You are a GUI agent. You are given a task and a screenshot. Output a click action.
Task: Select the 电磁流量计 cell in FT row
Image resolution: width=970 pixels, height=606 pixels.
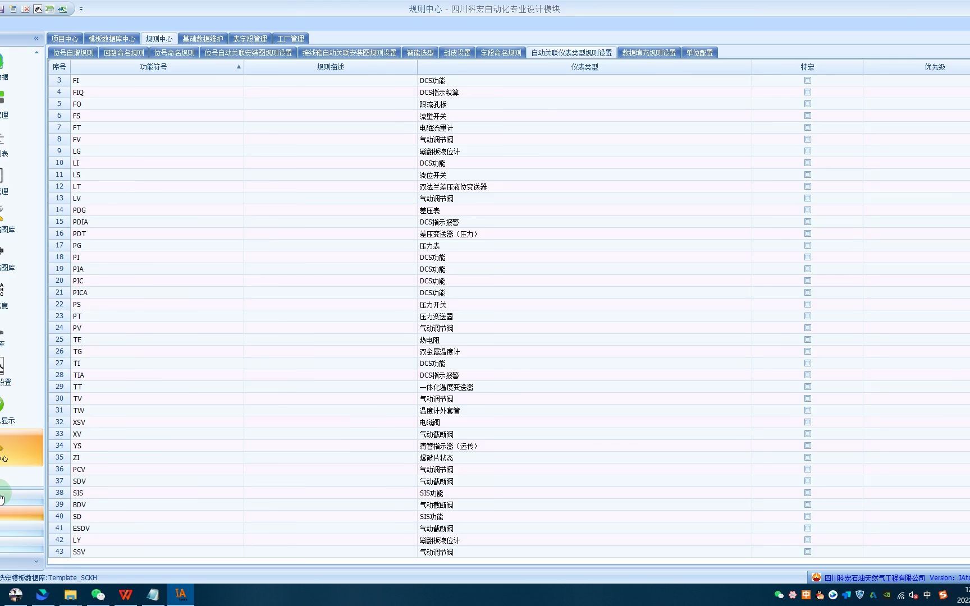(584, 127)
